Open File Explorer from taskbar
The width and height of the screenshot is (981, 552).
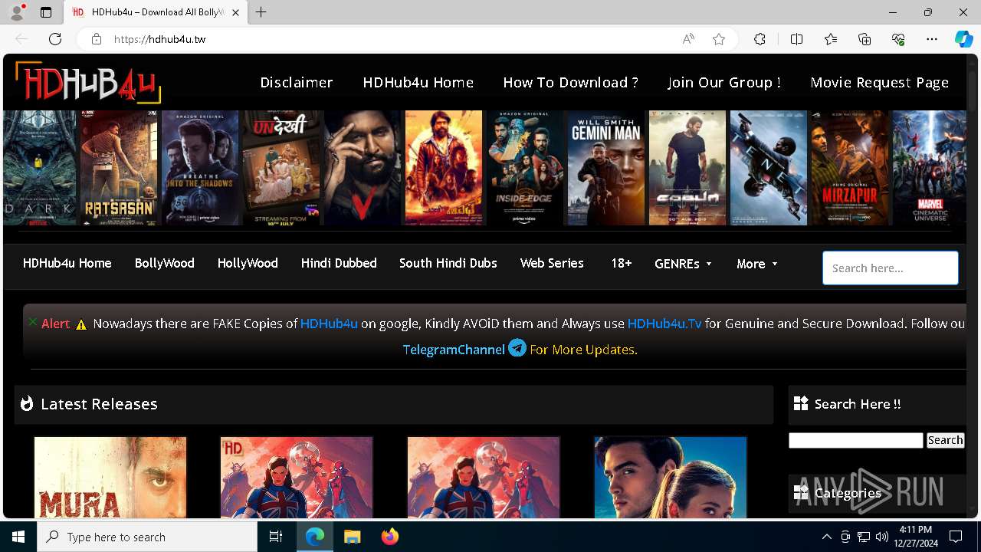[352, 537]
